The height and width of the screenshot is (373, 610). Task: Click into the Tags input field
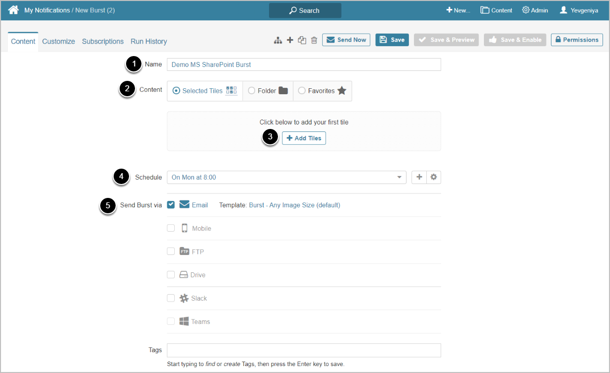[x=304, y=350]
